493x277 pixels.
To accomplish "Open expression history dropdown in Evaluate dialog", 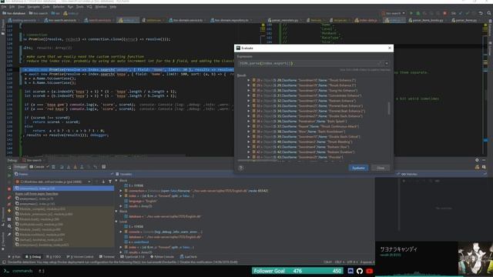I will coord(387,63).
